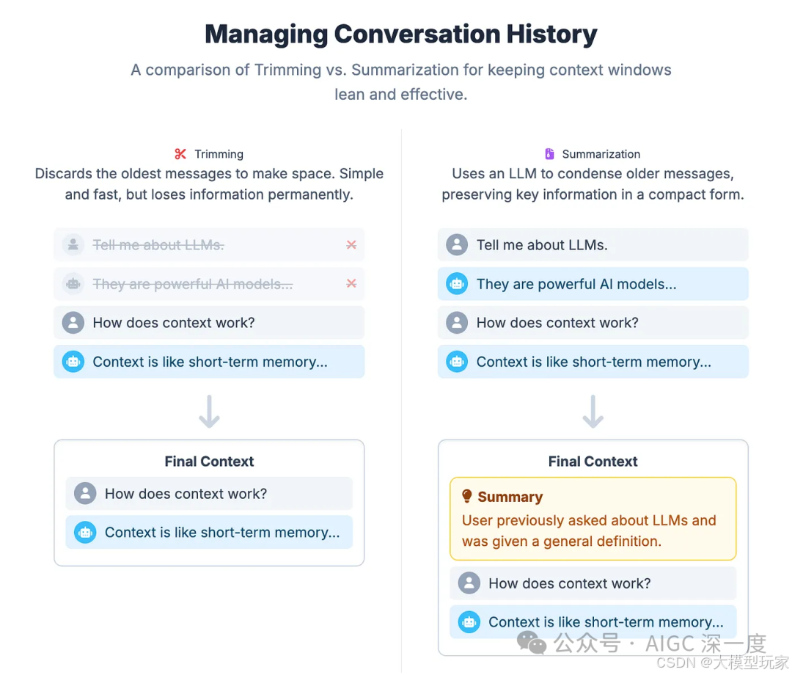
Task: Click the 'Managing Conversation History' title
Action: pyautogui.click(x=401, y=34)
